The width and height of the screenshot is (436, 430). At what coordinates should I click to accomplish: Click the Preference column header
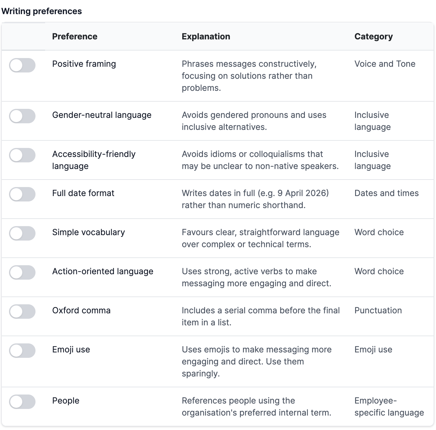pyautogui.click(x=75, y=36)
